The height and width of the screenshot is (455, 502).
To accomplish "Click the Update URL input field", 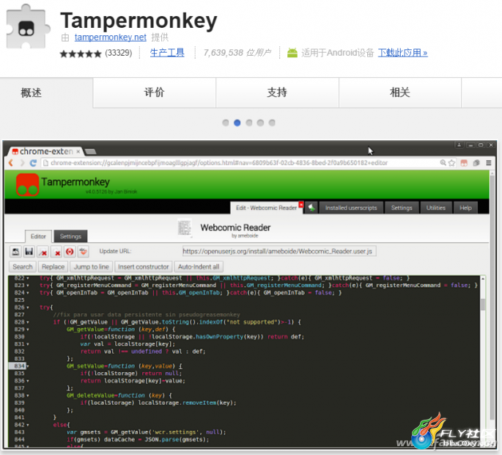I will pos(279,252).
